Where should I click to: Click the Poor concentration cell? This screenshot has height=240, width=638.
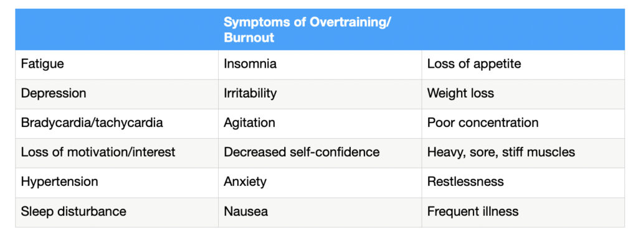click(x=523, y=124)
